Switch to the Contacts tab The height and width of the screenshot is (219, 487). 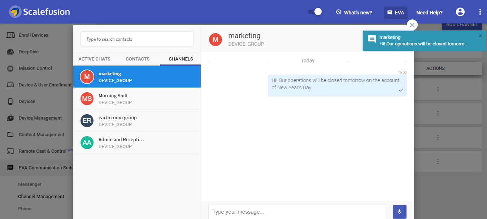138,59
